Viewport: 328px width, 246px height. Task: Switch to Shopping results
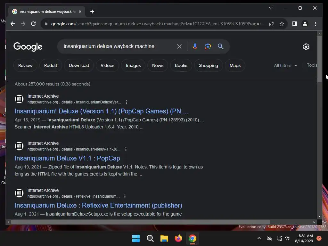(208, 65)
